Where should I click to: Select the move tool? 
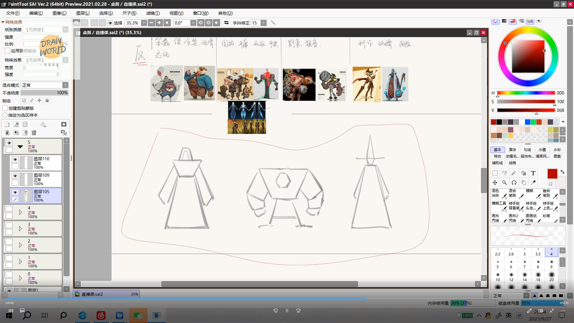[x=495, y=183]
